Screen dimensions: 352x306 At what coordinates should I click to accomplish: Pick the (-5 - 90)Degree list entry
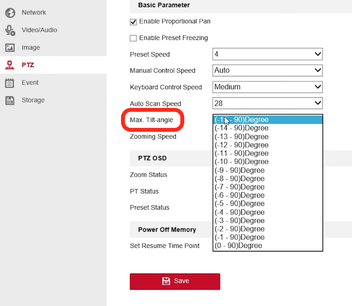pyautogui.click(x=240, y=204)
